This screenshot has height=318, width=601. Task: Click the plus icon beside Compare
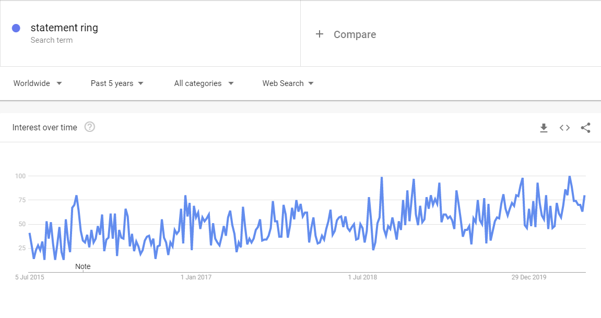coord(319,34)
